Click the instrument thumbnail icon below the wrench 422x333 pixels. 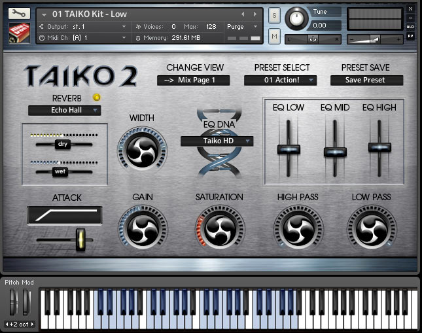(x=19, y=33)
